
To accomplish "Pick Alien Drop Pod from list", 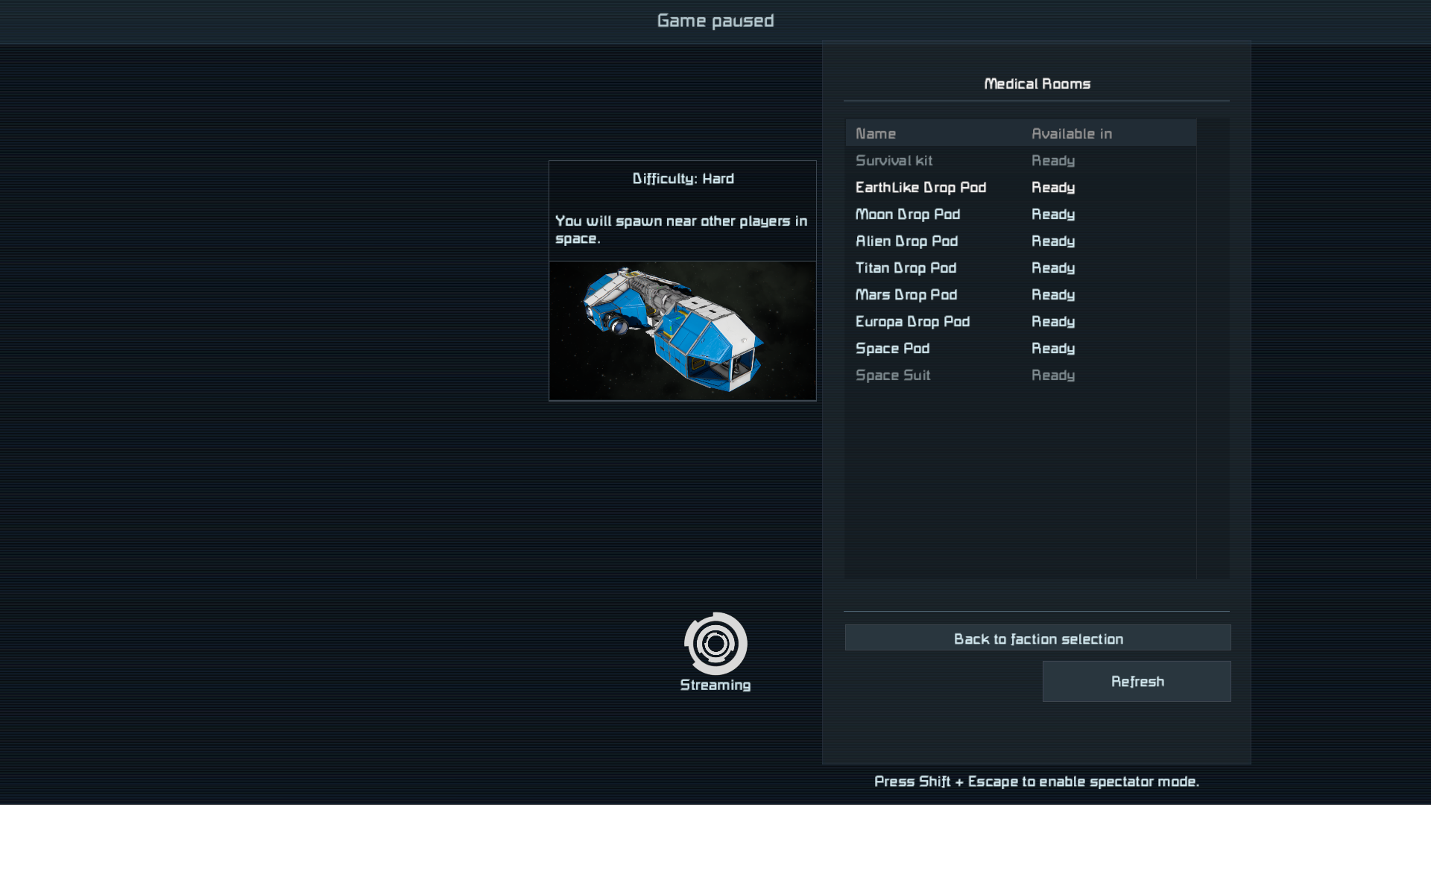I will coord(906,241).
